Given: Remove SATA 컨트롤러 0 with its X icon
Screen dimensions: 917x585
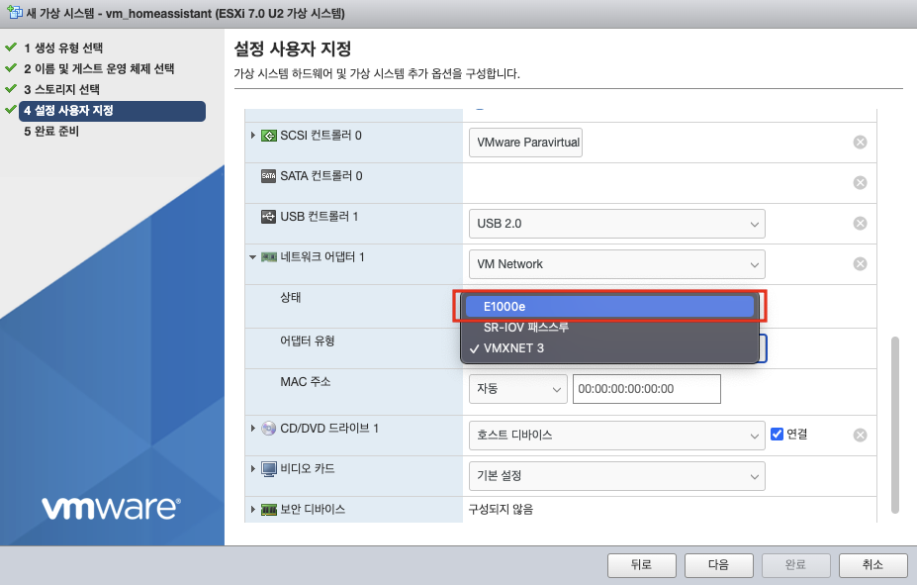Looking at the screenshot, I should click(860, 182).
